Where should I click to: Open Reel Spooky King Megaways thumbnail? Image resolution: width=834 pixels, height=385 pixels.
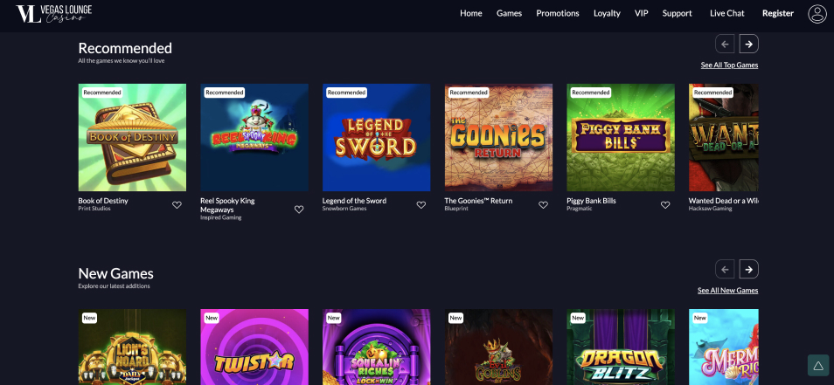tap(254, 137)
